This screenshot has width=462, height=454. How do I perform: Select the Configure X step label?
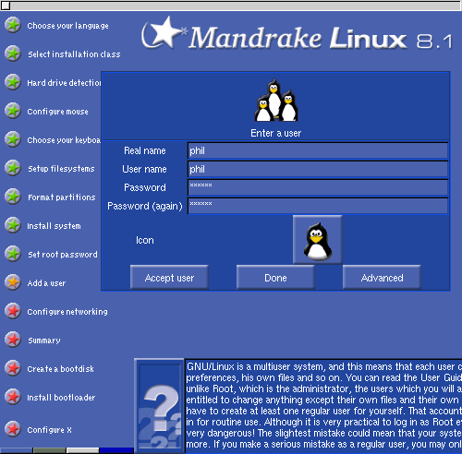(x=50, y=430)
